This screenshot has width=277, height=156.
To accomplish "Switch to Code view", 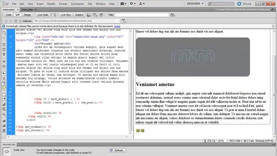I will pos(9,15).
